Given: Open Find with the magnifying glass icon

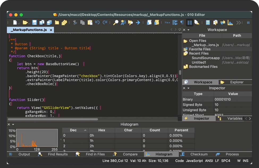Looking at the screenshot, I should tap(116, 23).
